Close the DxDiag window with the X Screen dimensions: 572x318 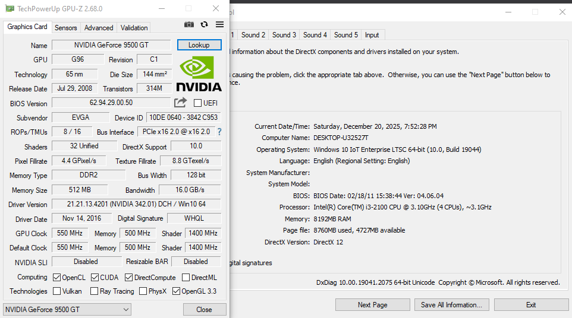point(562,12)
